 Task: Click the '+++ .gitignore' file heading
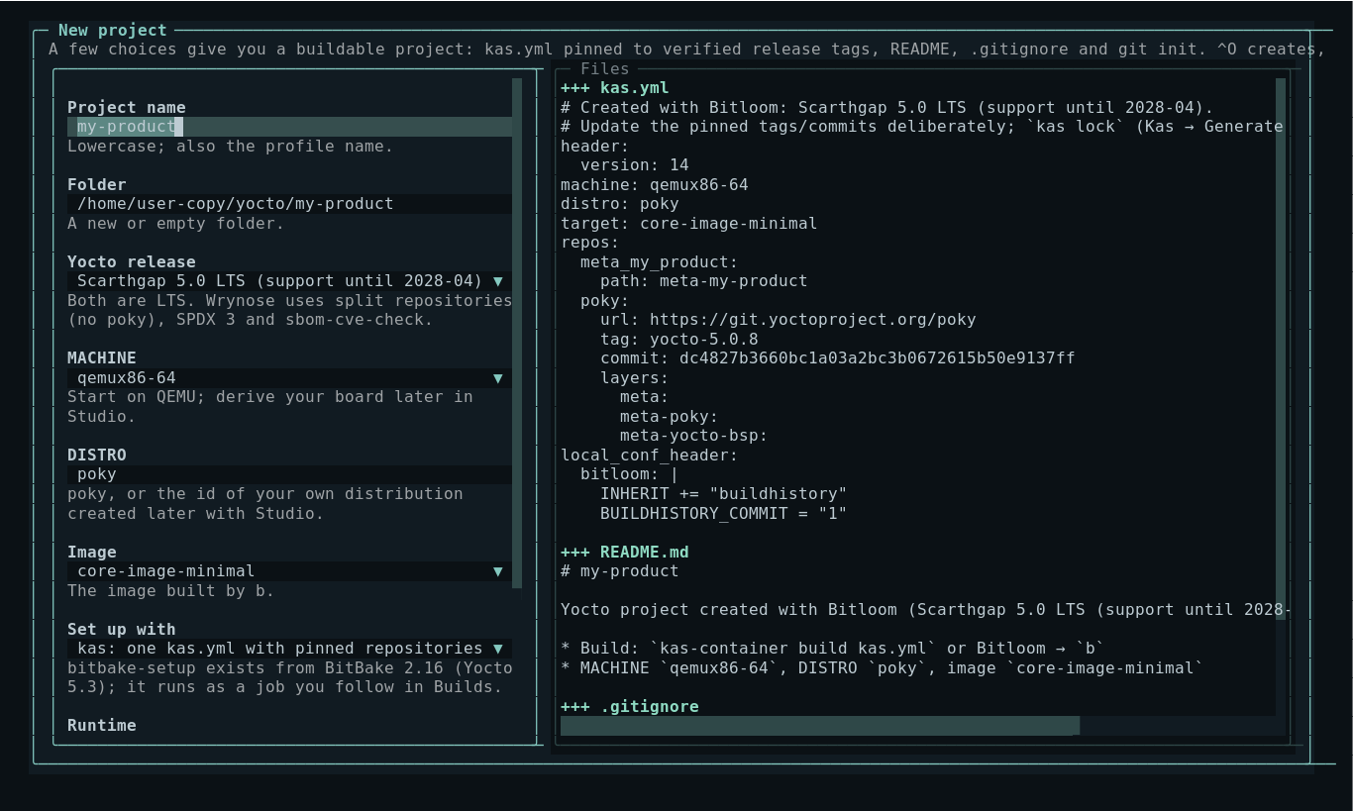pos(630,707)
